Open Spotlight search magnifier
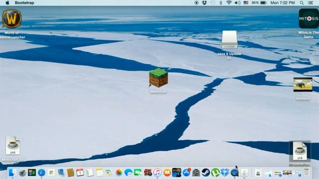The height and width of the screenshot is (179, 319). coord(302,3)
